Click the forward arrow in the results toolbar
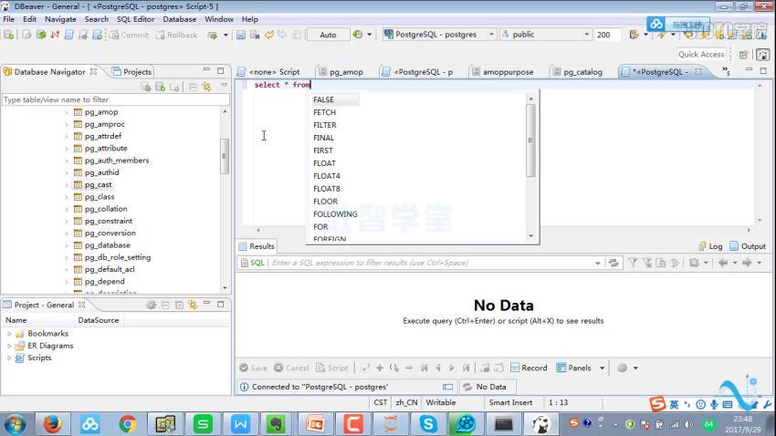The height and width of the screenshot is (436, 776). [x=747, y=263]
